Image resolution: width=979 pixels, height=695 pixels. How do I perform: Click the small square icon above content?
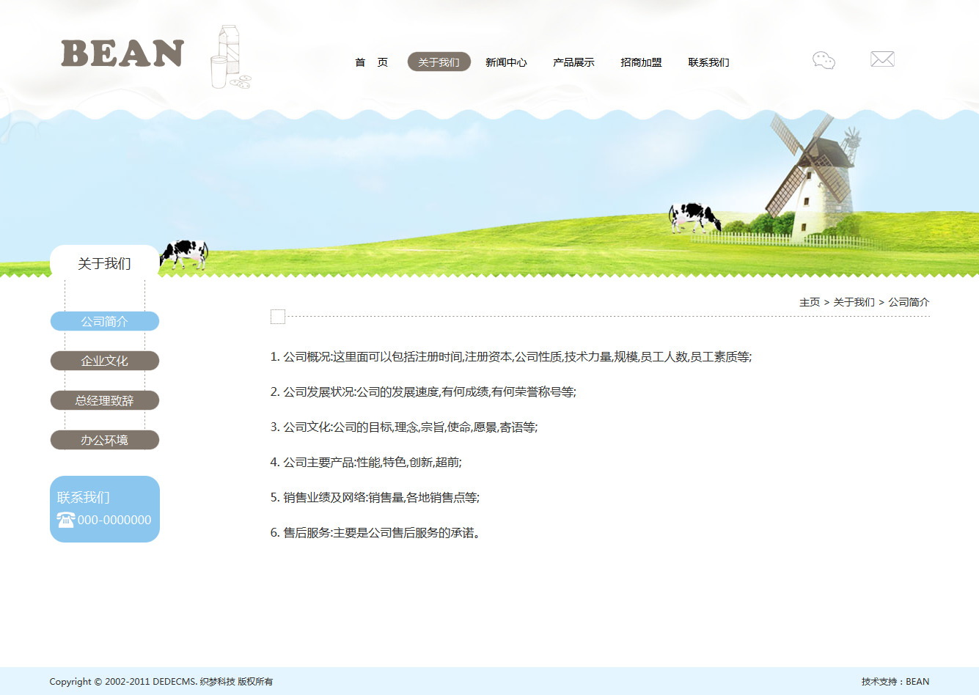[278, 317]
